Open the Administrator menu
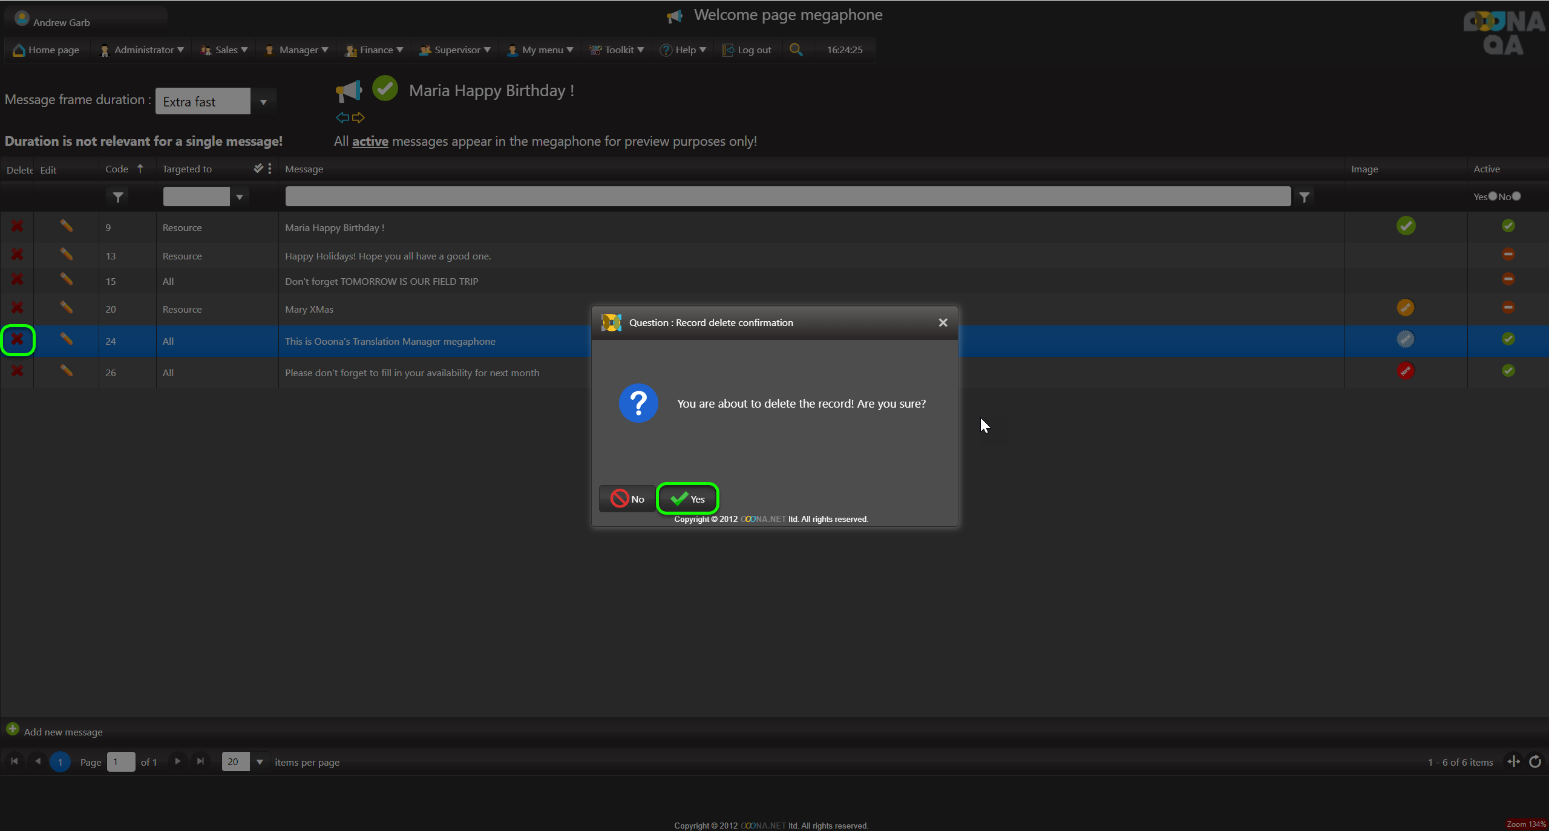This screenshot has height=831, width=1549. 143,50
